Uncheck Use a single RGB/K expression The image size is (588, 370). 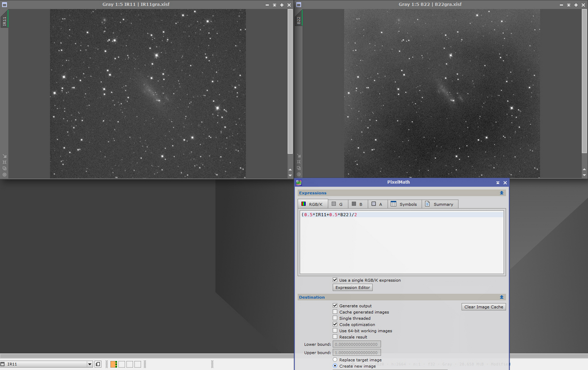(335, 280)
